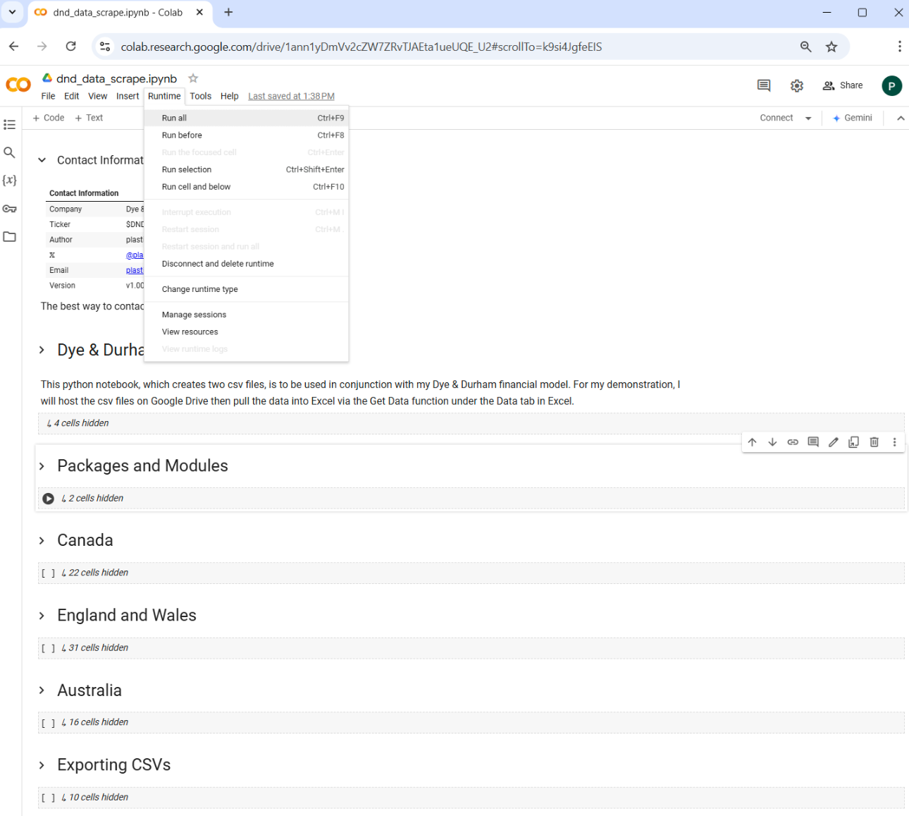Run the hidden Packages and Modules cells
This screenshot has width=909, height=816.
(48, 499)
